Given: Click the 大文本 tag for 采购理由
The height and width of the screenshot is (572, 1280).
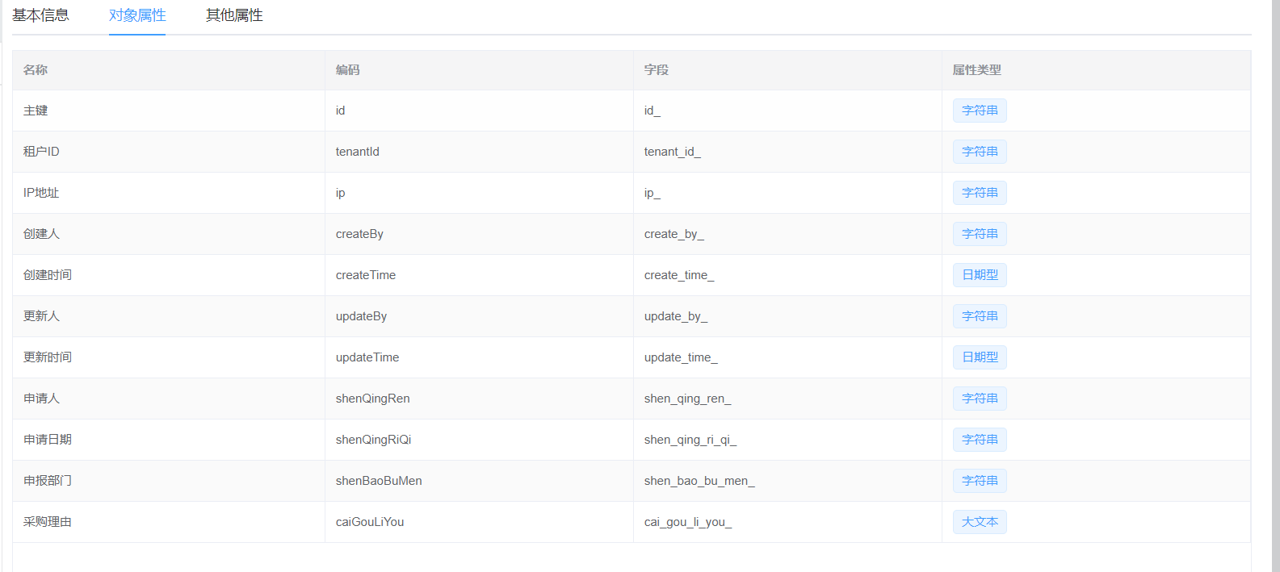Looking at the screenshot, I should [980, 522].
